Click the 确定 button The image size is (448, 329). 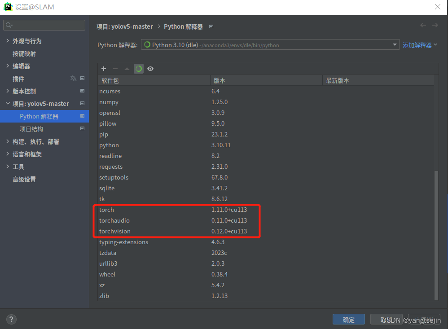[349, 319]
